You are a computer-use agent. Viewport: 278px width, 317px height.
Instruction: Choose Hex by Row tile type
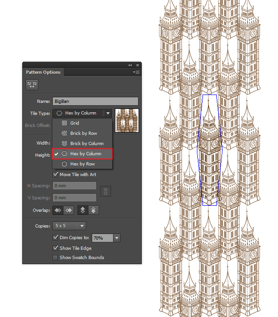[82, 164]
